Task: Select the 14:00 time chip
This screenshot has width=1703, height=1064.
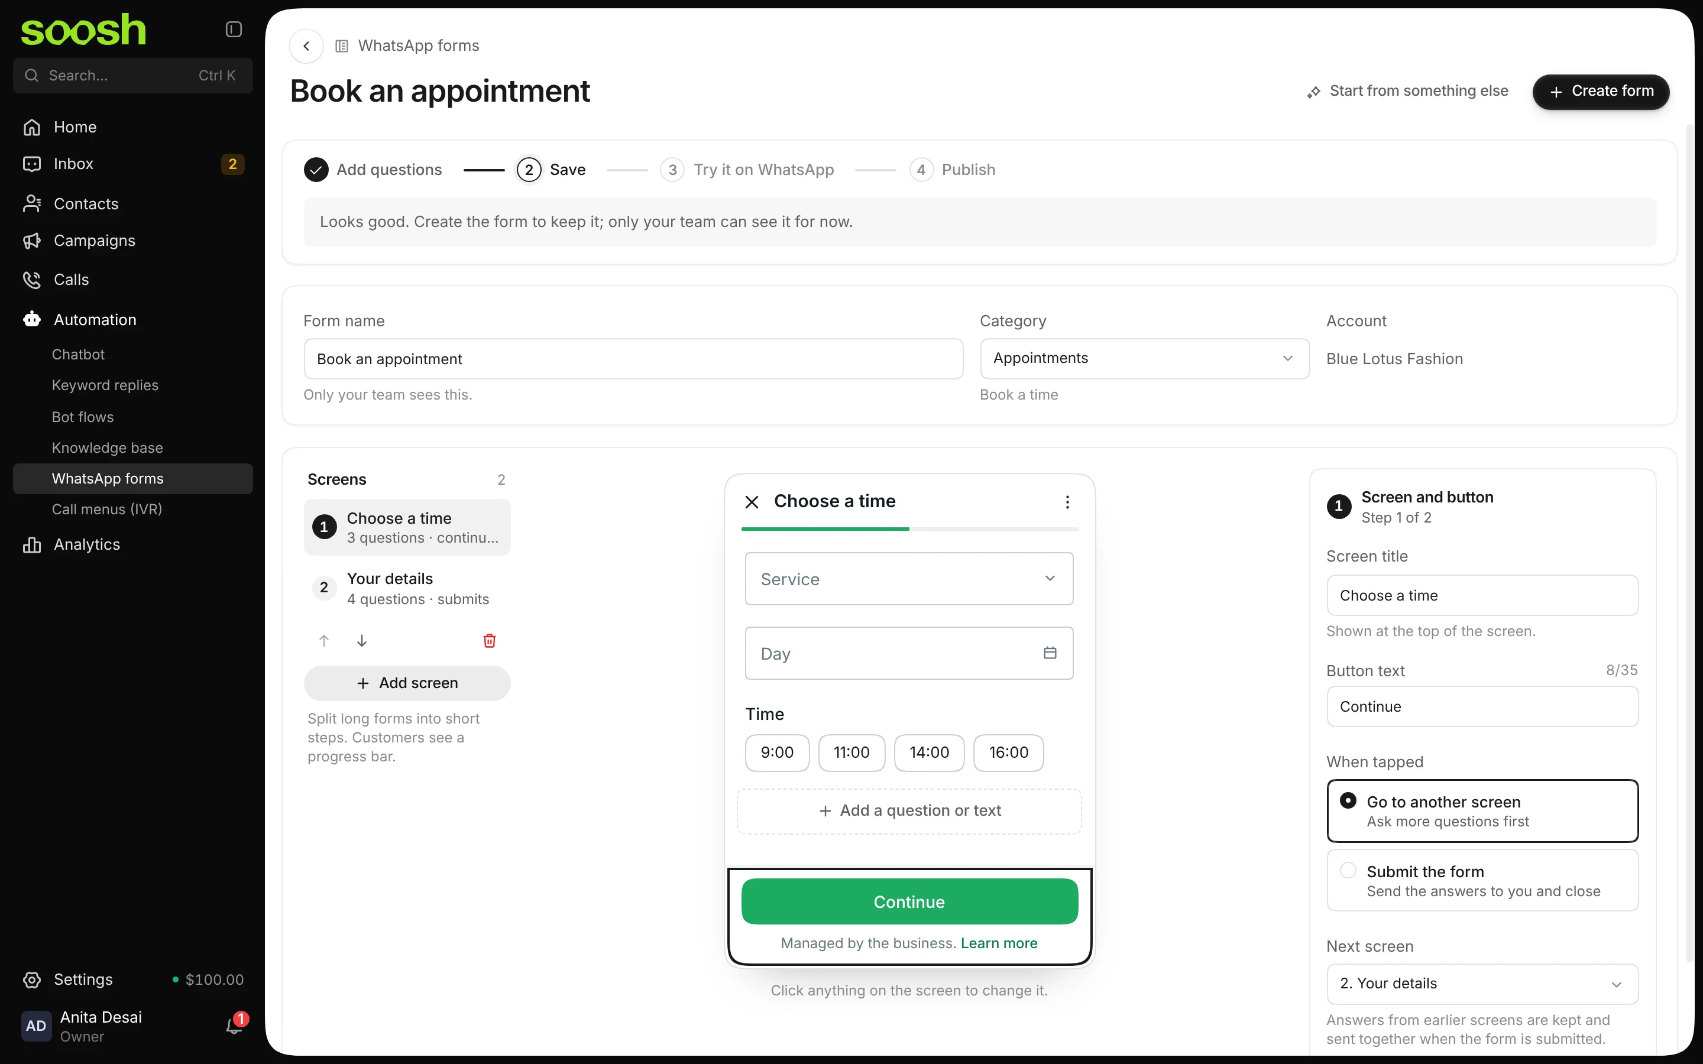Action: tap(929, 752)
